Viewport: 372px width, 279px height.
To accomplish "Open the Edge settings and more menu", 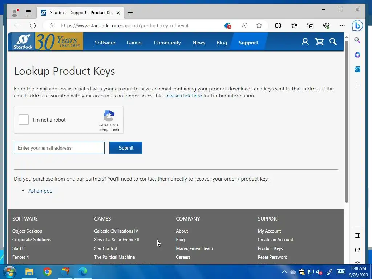I will pyautogui.click(x=342, y=25).
